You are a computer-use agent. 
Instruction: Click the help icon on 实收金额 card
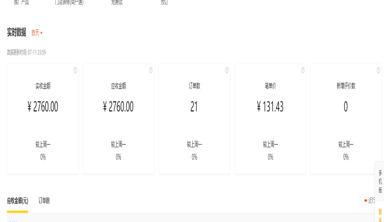point(75,70)
